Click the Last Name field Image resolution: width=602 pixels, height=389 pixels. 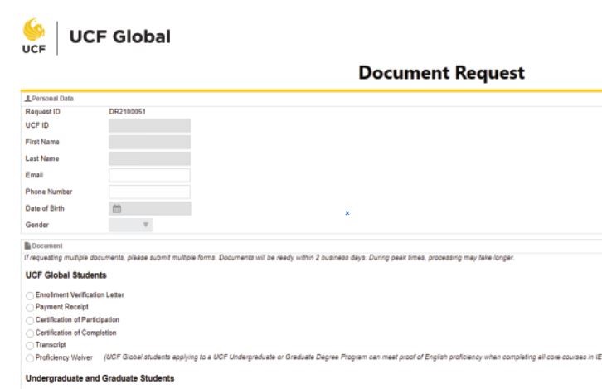click(150, 158)
